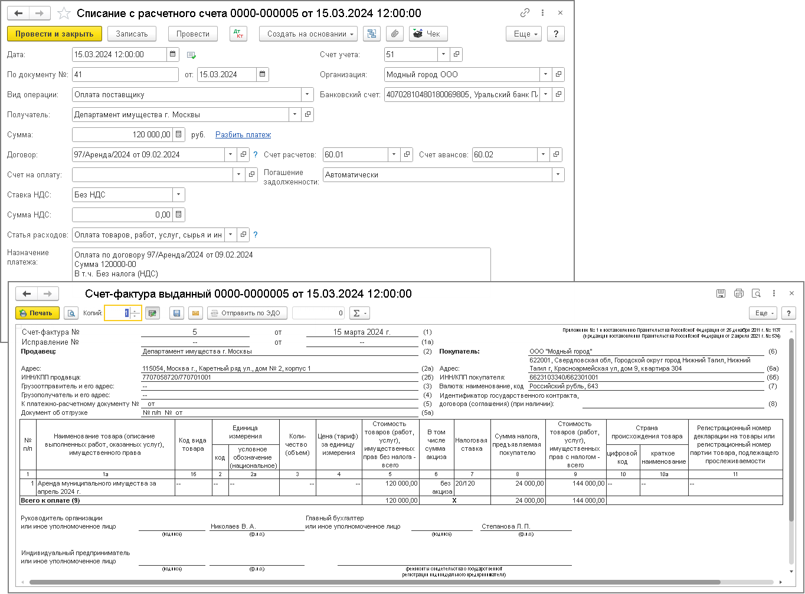
Task: Expand the Организация dropdown
Action: tap(546, 75)
